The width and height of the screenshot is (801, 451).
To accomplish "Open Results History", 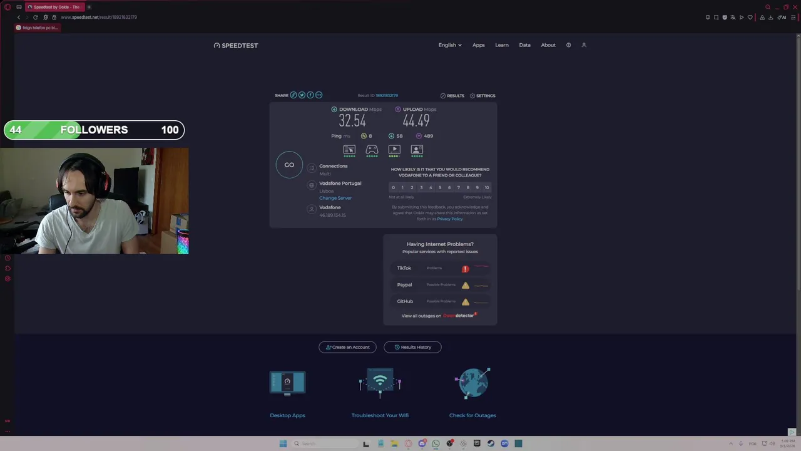I will pyautogui.click(x=412, y=347).
